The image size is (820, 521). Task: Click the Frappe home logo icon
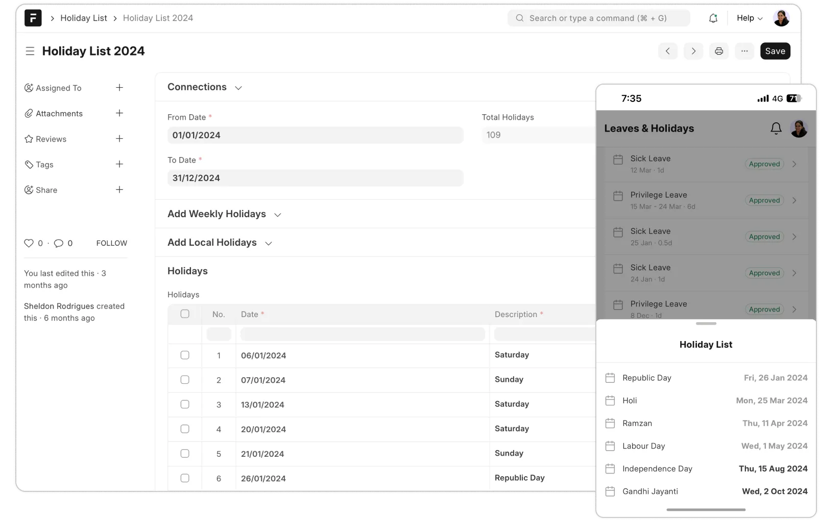[x=33, y=18]
